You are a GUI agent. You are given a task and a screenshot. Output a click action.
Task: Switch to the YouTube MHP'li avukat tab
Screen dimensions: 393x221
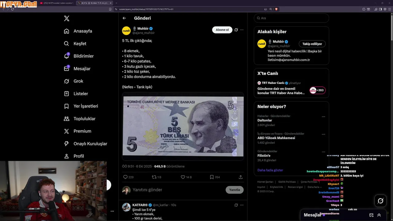pyautogui.click(x=56, y=3)
